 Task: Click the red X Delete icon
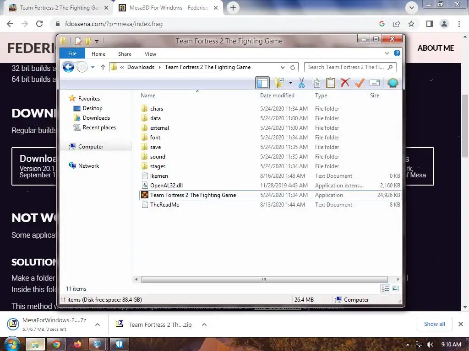pyautogui.click(x=345, y=83)
